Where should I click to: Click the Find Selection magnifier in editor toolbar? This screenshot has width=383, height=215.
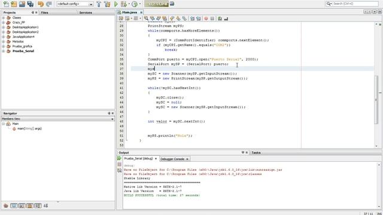click(146, 19)
